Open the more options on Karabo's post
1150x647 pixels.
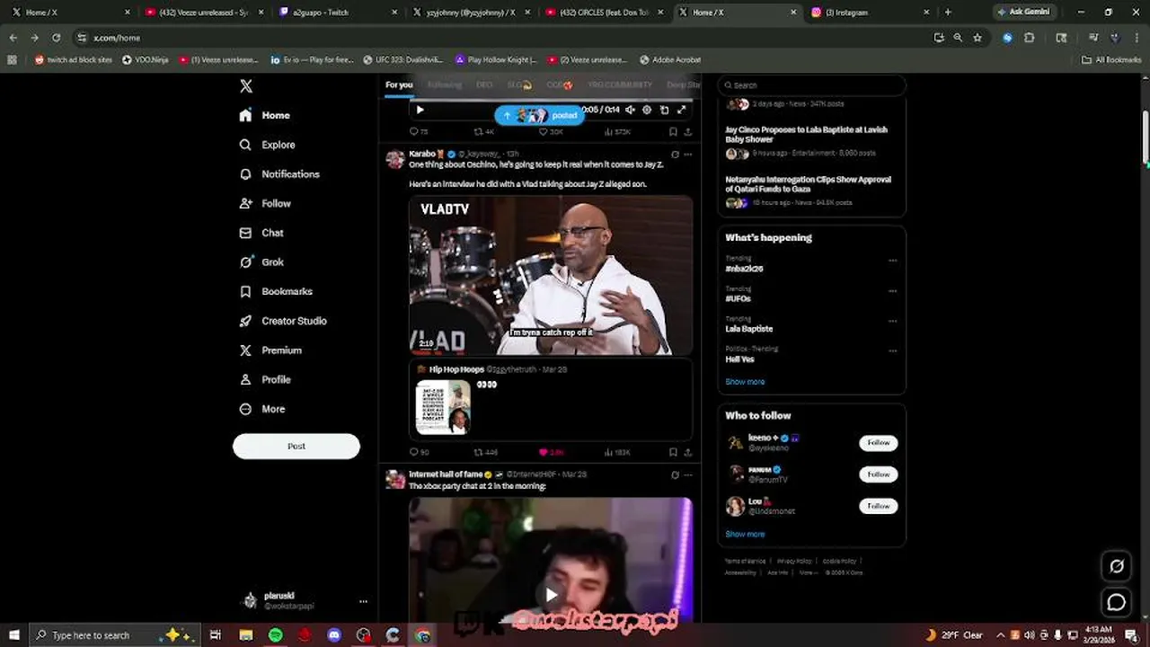pos(688,155)
